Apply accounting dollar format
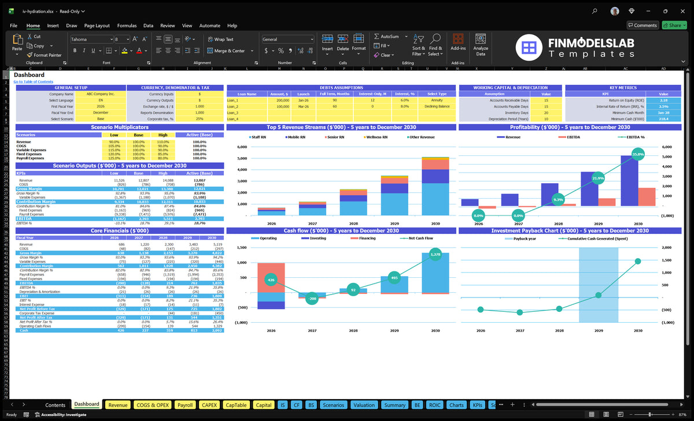This screenshot has width=694, height=421. pyautogui.click(x=266, y=51)
